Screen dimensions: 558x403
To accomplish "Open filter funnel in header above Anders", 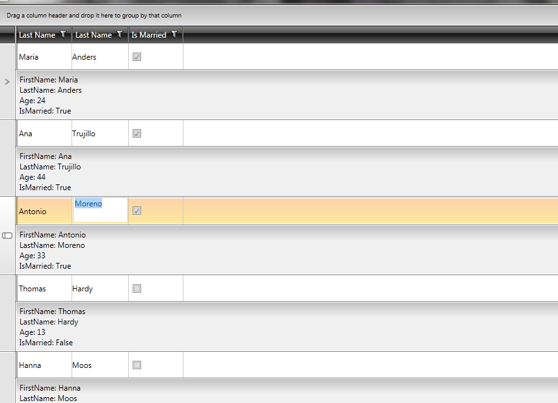I will 119,35.
